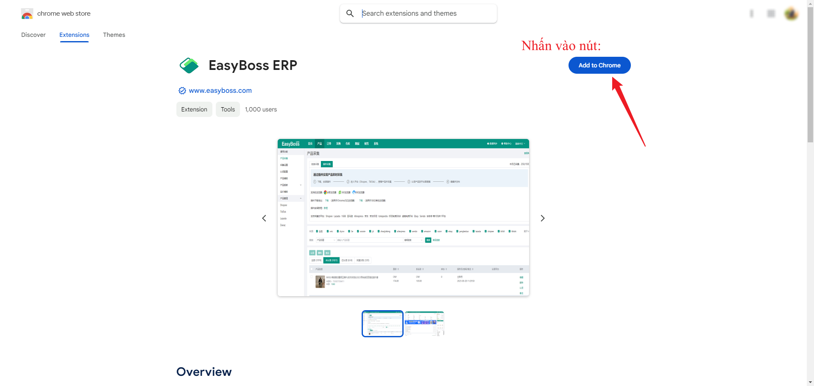The height and width of the screenshot is (386, 814).
Task: Select the Tools category chip
Action: pos(228,109)
